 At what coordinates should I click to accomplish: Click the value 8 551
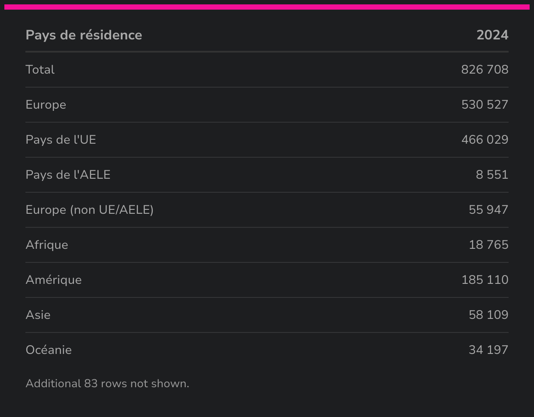(x=492, y=175)
